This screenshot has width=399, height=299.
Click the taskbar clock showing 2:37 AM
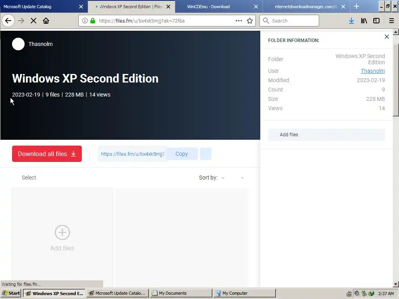[386, 294]
